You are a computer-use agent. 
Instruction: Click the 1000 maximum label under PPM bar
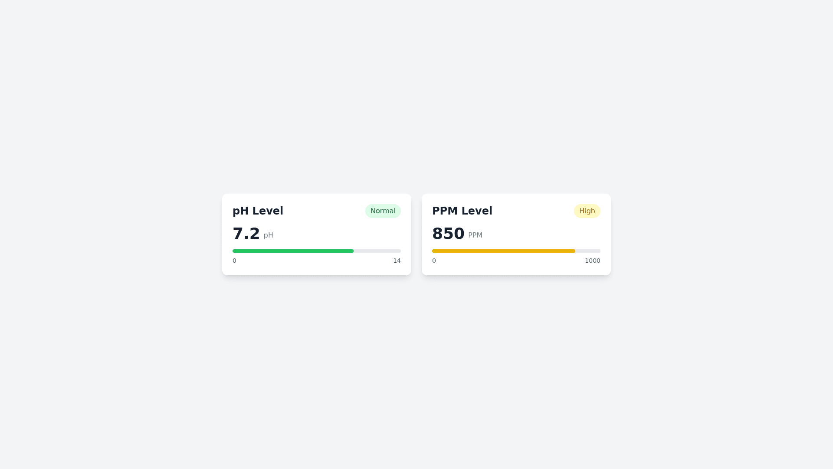point(592,261)
